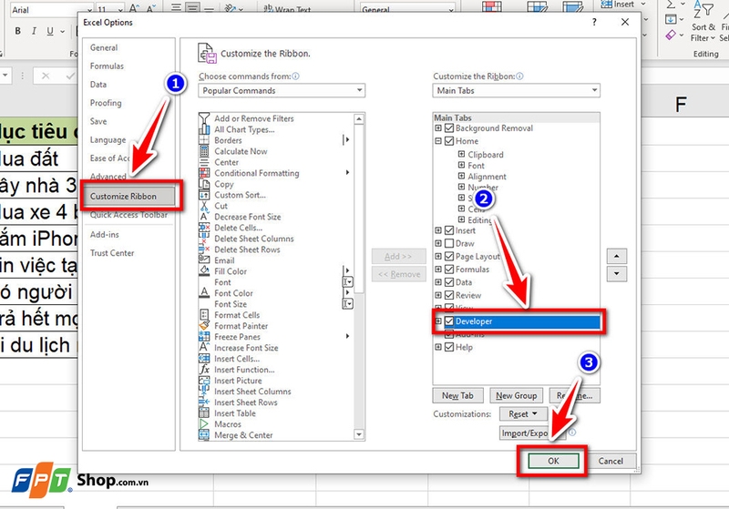729x509 pixels.
Task: Expand the Clipboard group node
Action: (461, 154)
